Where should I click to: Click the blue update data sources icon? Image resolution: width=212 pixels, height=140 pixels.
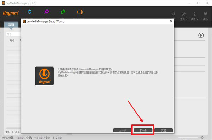tap(29, 12)
